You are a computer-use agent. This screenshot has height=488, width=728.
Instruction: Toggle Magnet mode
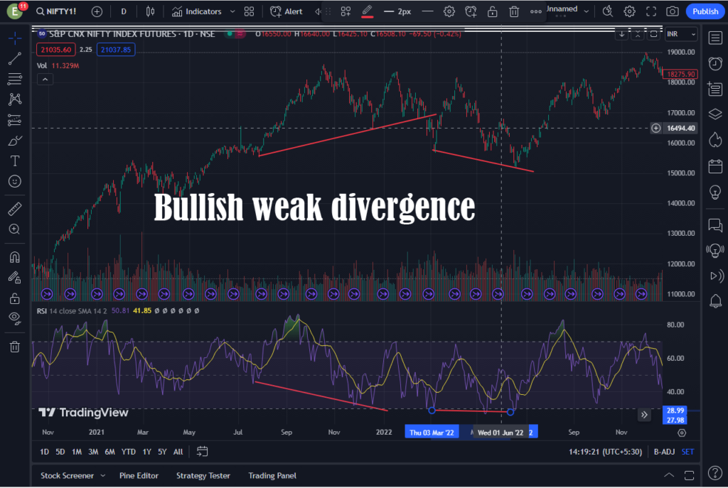15,257
